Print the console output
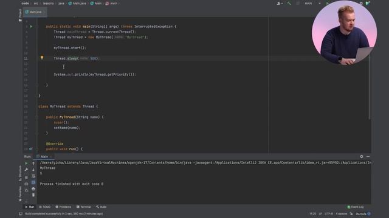389x218 pixels. (x=33, y=189)
